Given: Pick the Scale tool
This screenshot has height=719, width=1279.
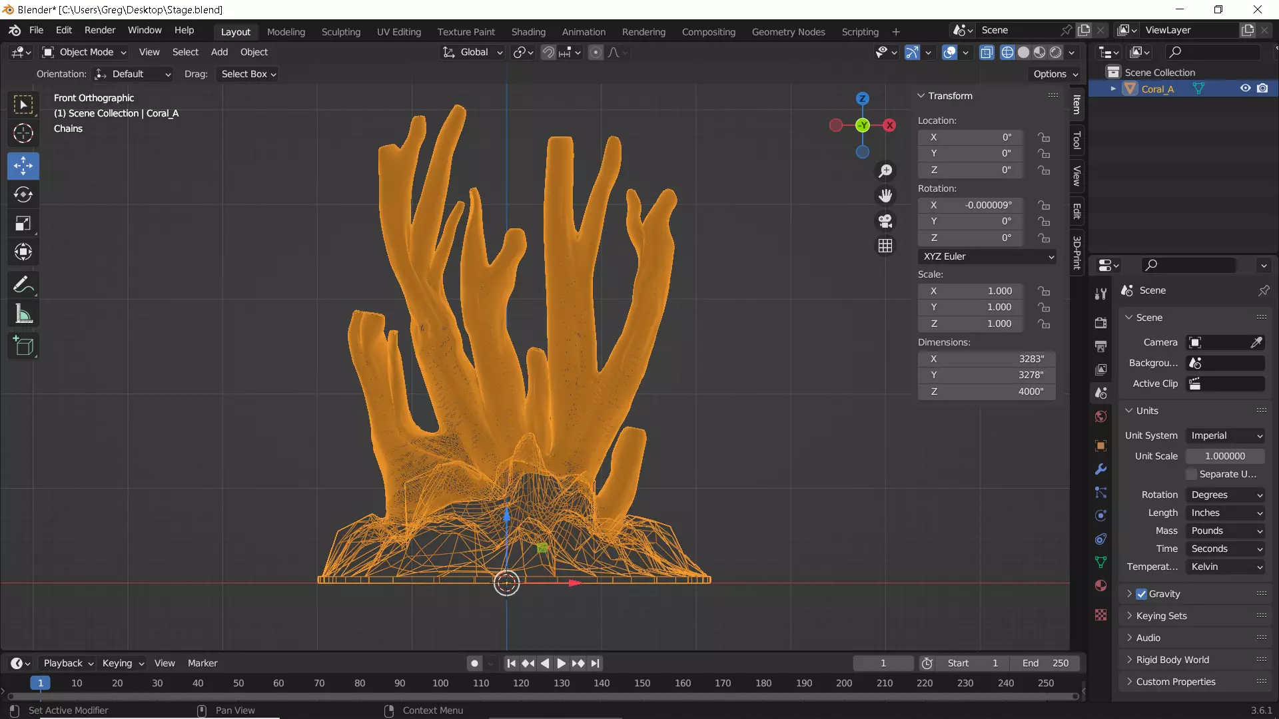Looking at the screenshot, I should coord(23,224).
